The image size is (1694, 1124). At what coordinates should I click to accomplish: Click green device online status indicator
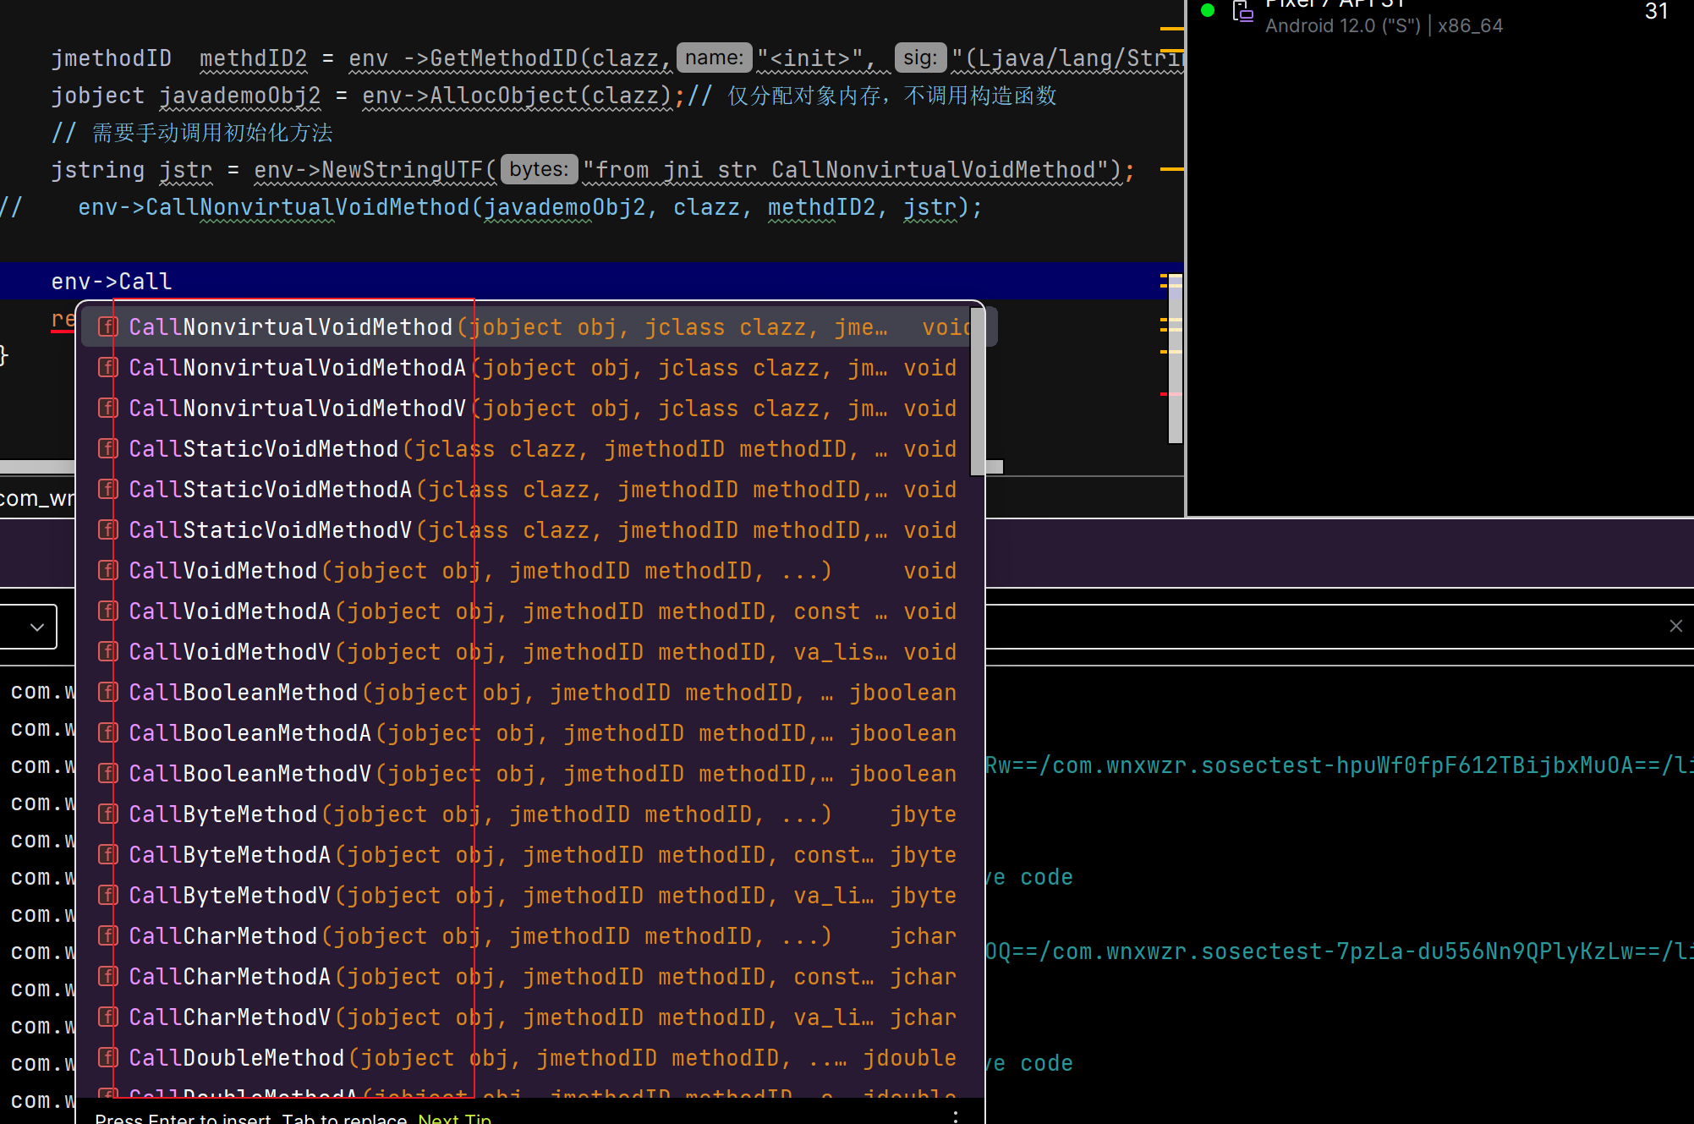pos(1208,10)
